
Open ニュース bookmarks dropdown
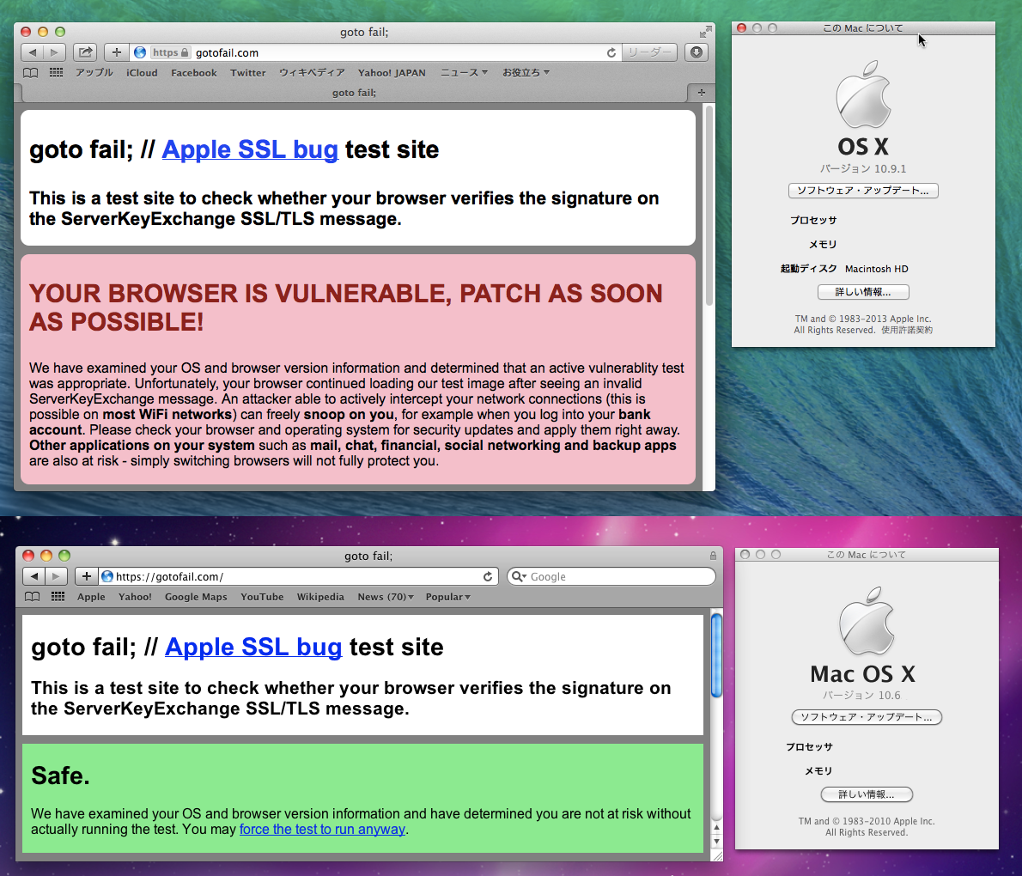click(x=464, y=73)
